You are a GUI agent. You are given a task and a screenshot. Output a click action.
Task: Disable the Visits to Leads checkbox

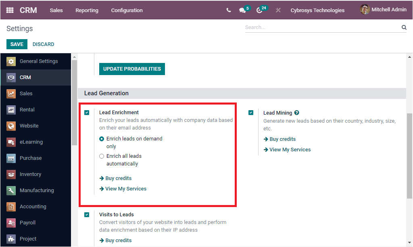click(x=87, y=214)
